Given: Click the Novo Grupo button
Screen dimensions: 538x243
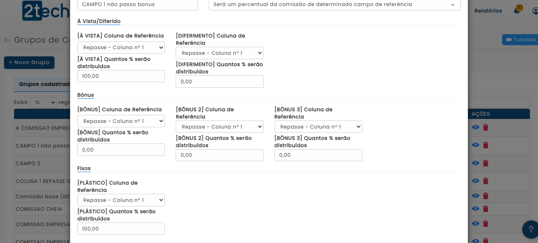Looking at the screenshot, I should pyautogui.click(x=29, y=62).
